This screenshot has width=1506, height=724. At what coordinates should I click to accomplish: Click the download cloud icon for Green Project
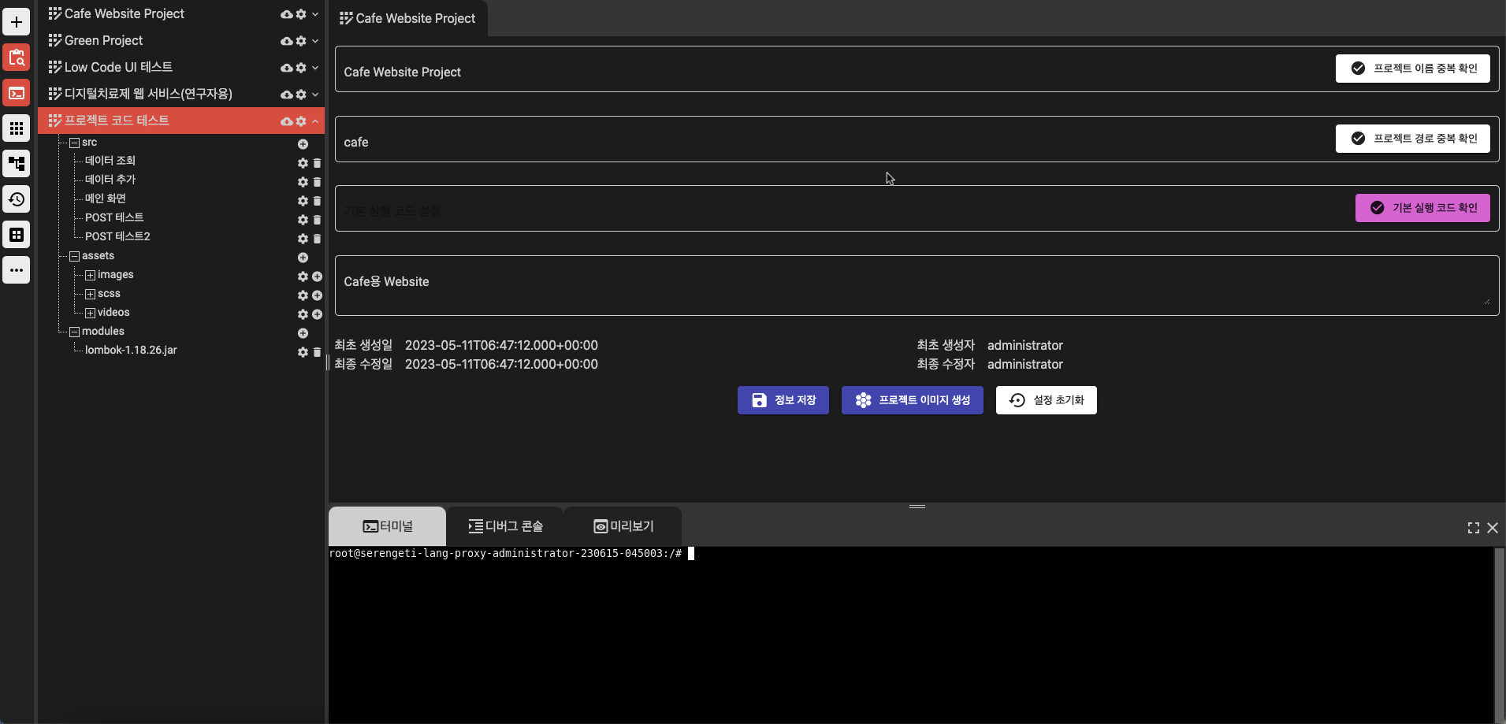click(x=287, y=41)
